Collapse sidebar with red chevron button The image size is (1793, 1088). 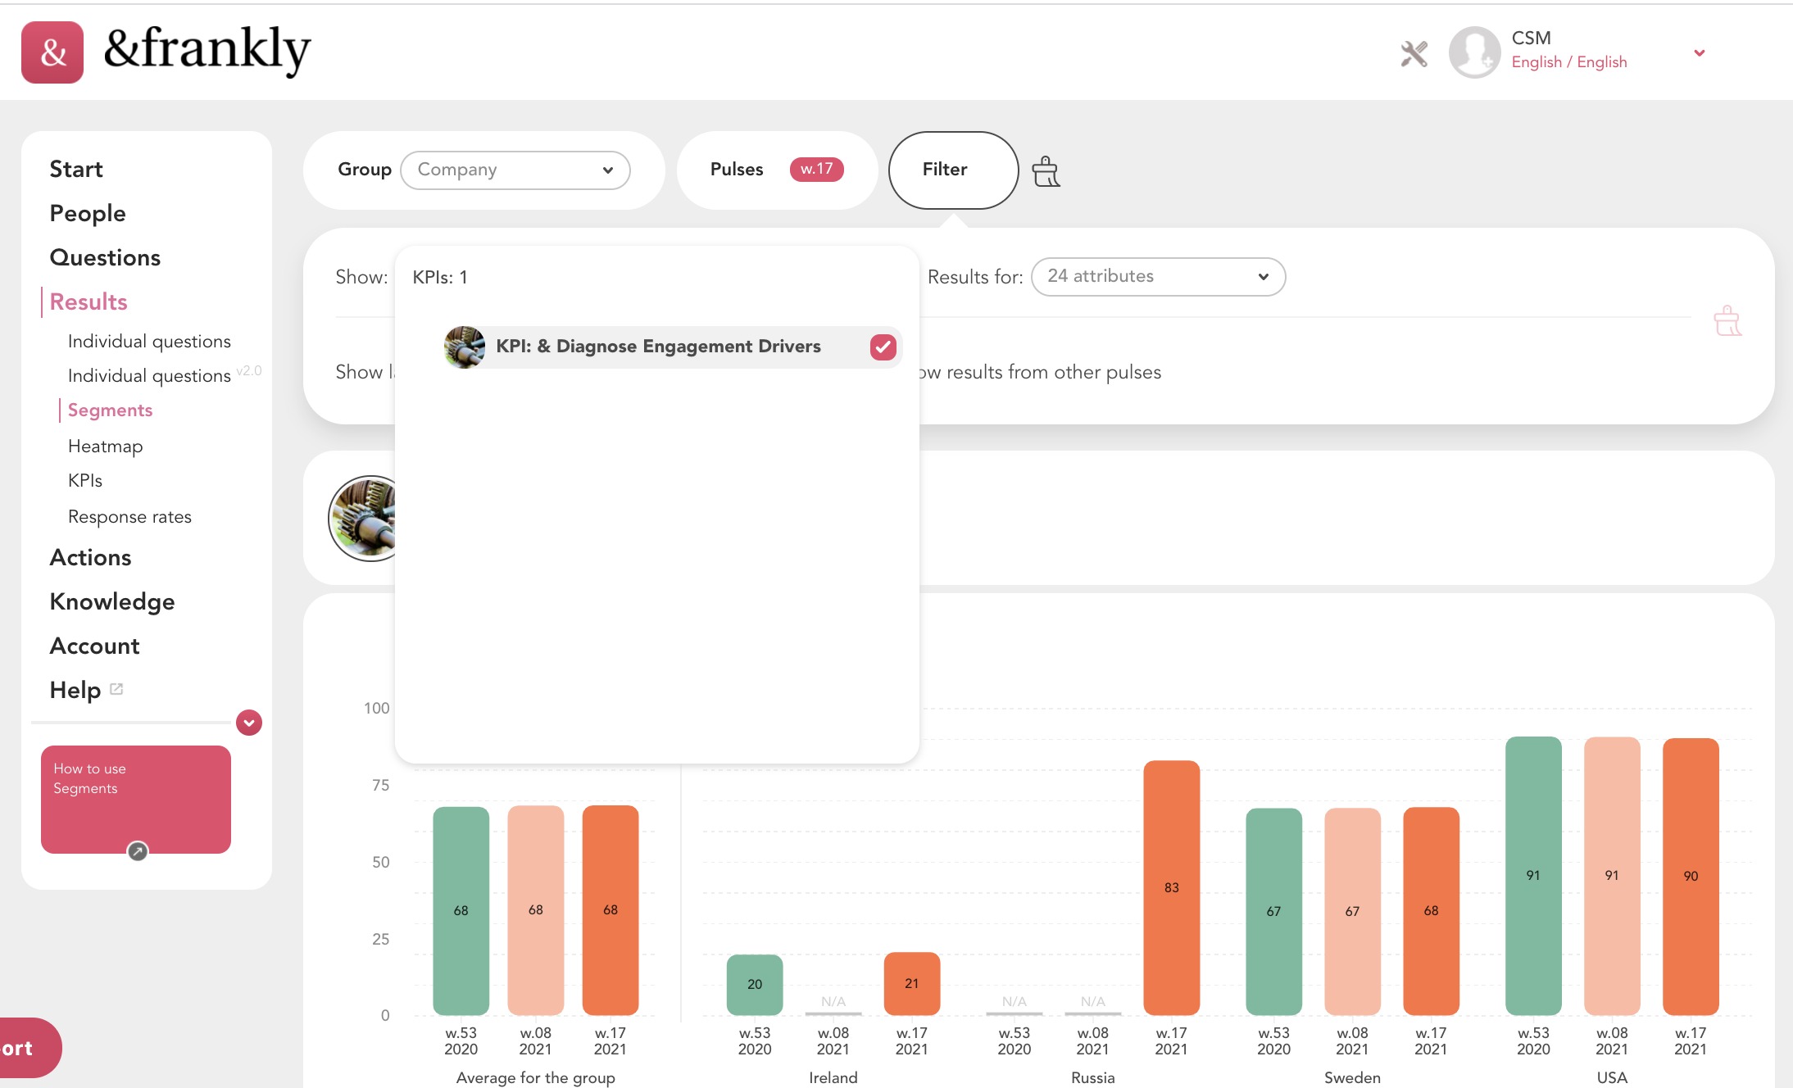pyautogui.click(x=248, y=723)
